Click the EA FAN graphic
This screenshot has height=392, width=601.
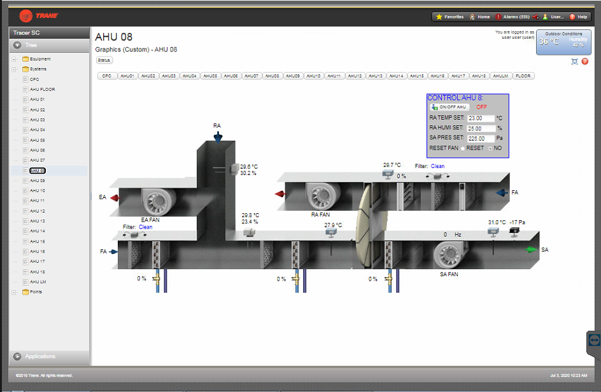point(160,201)
